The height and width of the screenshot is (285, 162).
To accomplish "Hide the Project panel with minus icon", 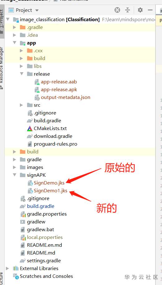I will click(x=150, y=10).
